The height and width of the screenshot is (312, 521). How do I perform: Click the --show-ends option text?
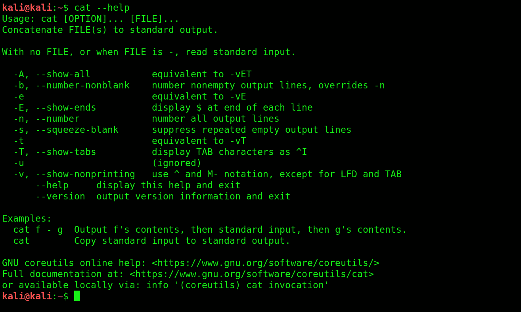click(66, 108)
